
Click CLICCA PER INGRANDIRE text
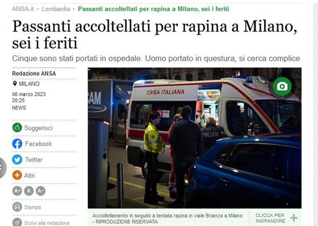point(270,218)
